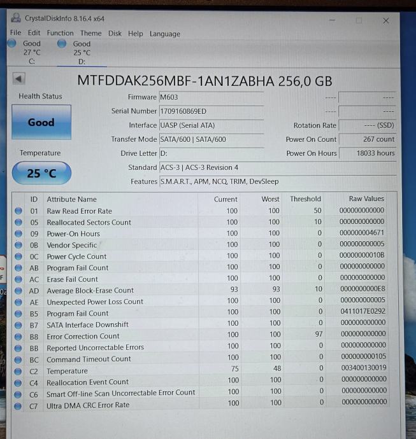The image size is (416, 439).
Task: Click the status dot for Power-On Hours row
Action: 18,233
